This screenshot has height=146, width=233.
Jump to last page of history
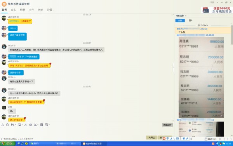[x=231, y=139]
